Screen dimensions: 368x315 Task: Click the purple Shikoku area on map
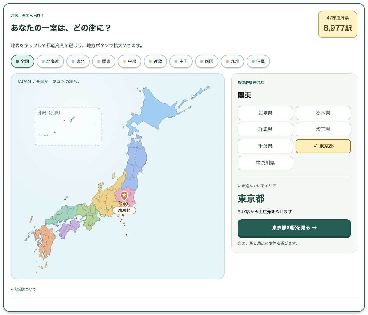[x=69, y=228]
